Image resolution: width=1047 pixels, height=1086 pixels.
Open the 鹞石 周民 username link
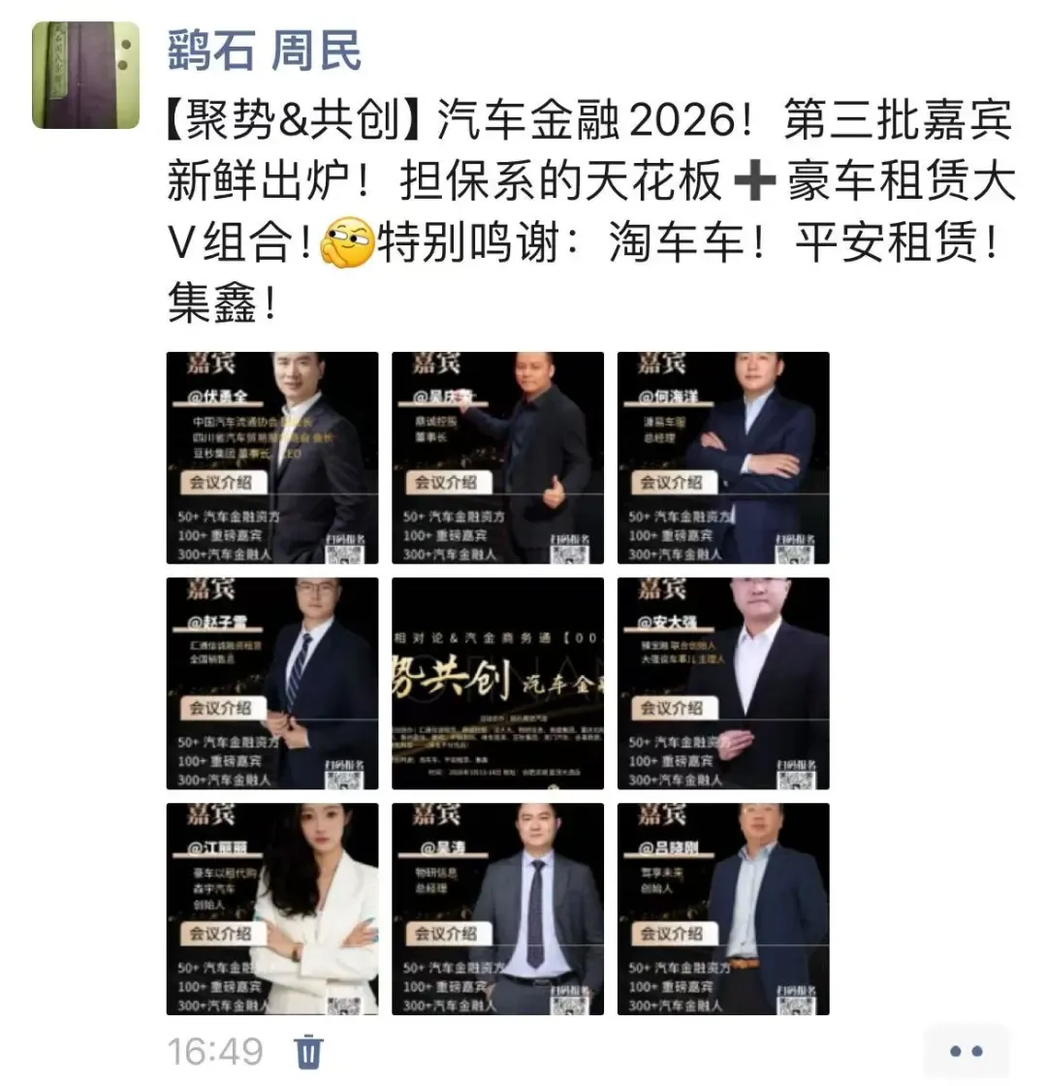click(x=265, y=50)
